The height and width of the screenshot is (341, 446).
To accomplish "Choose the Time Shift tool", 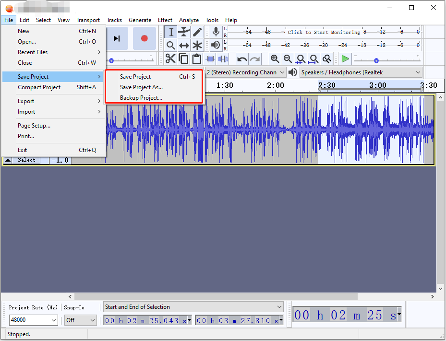I will click(x=184, y=46).
